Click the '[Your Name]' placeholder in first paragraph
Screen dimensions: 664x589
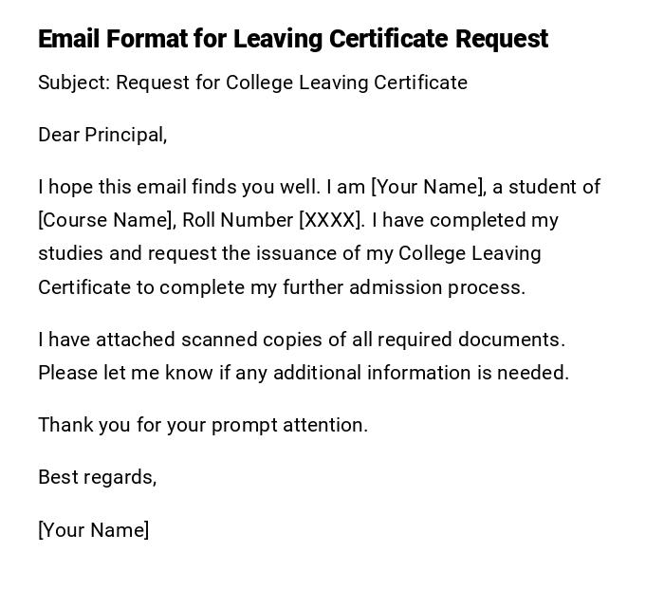pos(428,187)
